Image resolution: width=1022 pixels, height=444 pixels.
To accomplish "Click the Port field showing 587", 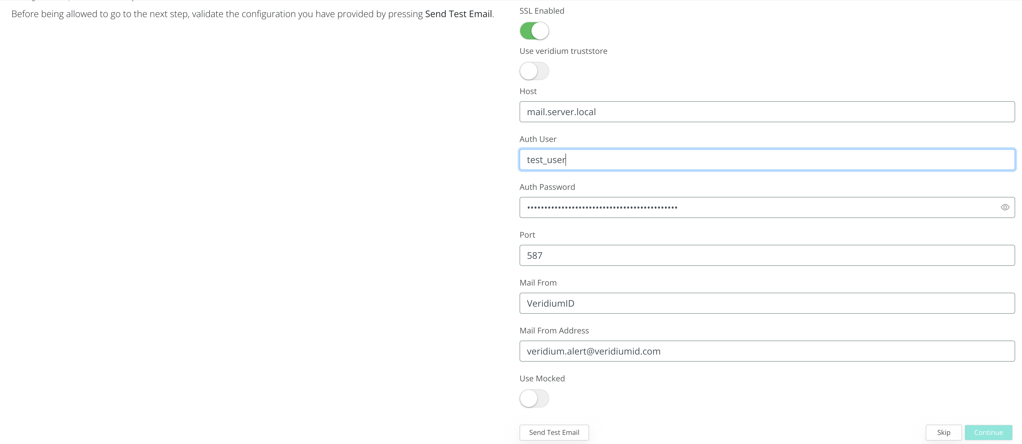I will (767, 256).
